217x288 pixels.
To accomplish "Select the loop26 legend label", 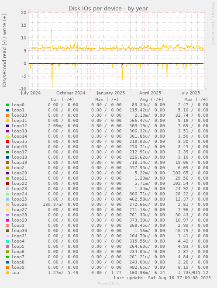I will (19, 205).
